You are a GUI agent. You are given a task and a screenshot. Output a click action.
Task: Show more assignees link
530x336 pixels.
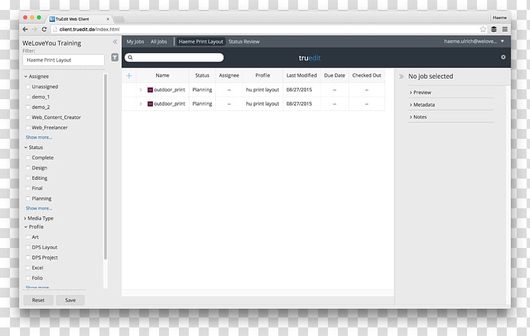click(x=39, y=138)
